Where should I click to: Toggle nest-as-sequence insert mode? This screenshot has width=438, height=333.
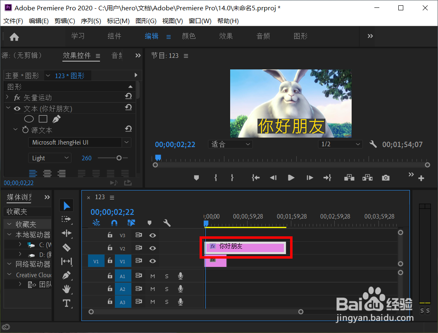[x=96, y=223]
